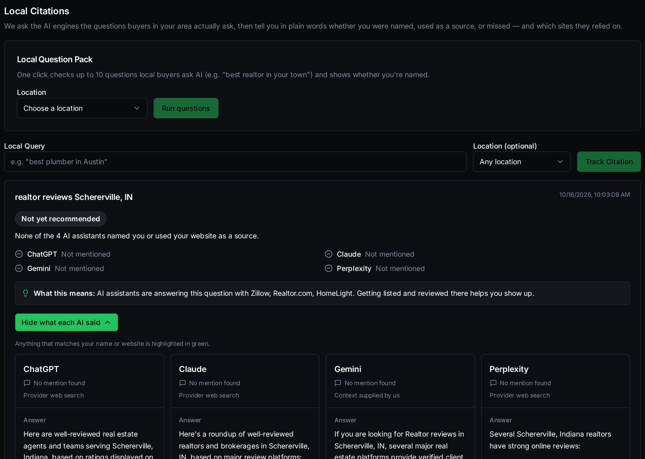The image size is (645, 459).
Task: Click the Run questions button
Action: pyautogui.click(x=186, y=108)
